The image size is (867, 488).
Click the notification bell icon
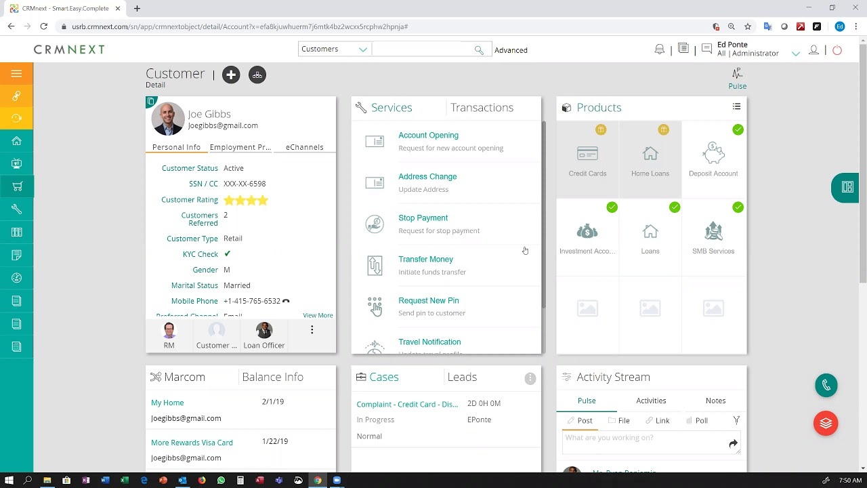(x=659, y=49)
